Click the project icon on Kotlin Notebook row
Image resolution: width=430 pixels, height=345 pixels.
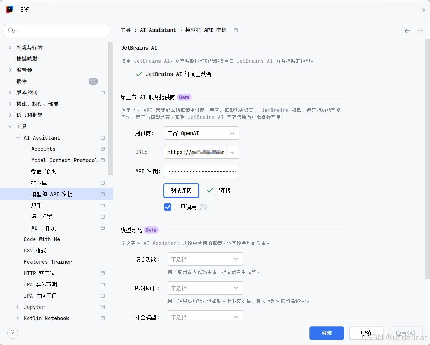[103, 318]
